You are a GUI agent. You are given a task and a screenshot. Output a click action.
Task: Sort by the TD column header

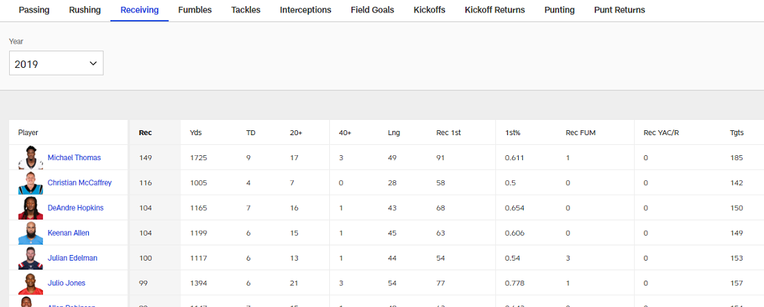point(251,132)
